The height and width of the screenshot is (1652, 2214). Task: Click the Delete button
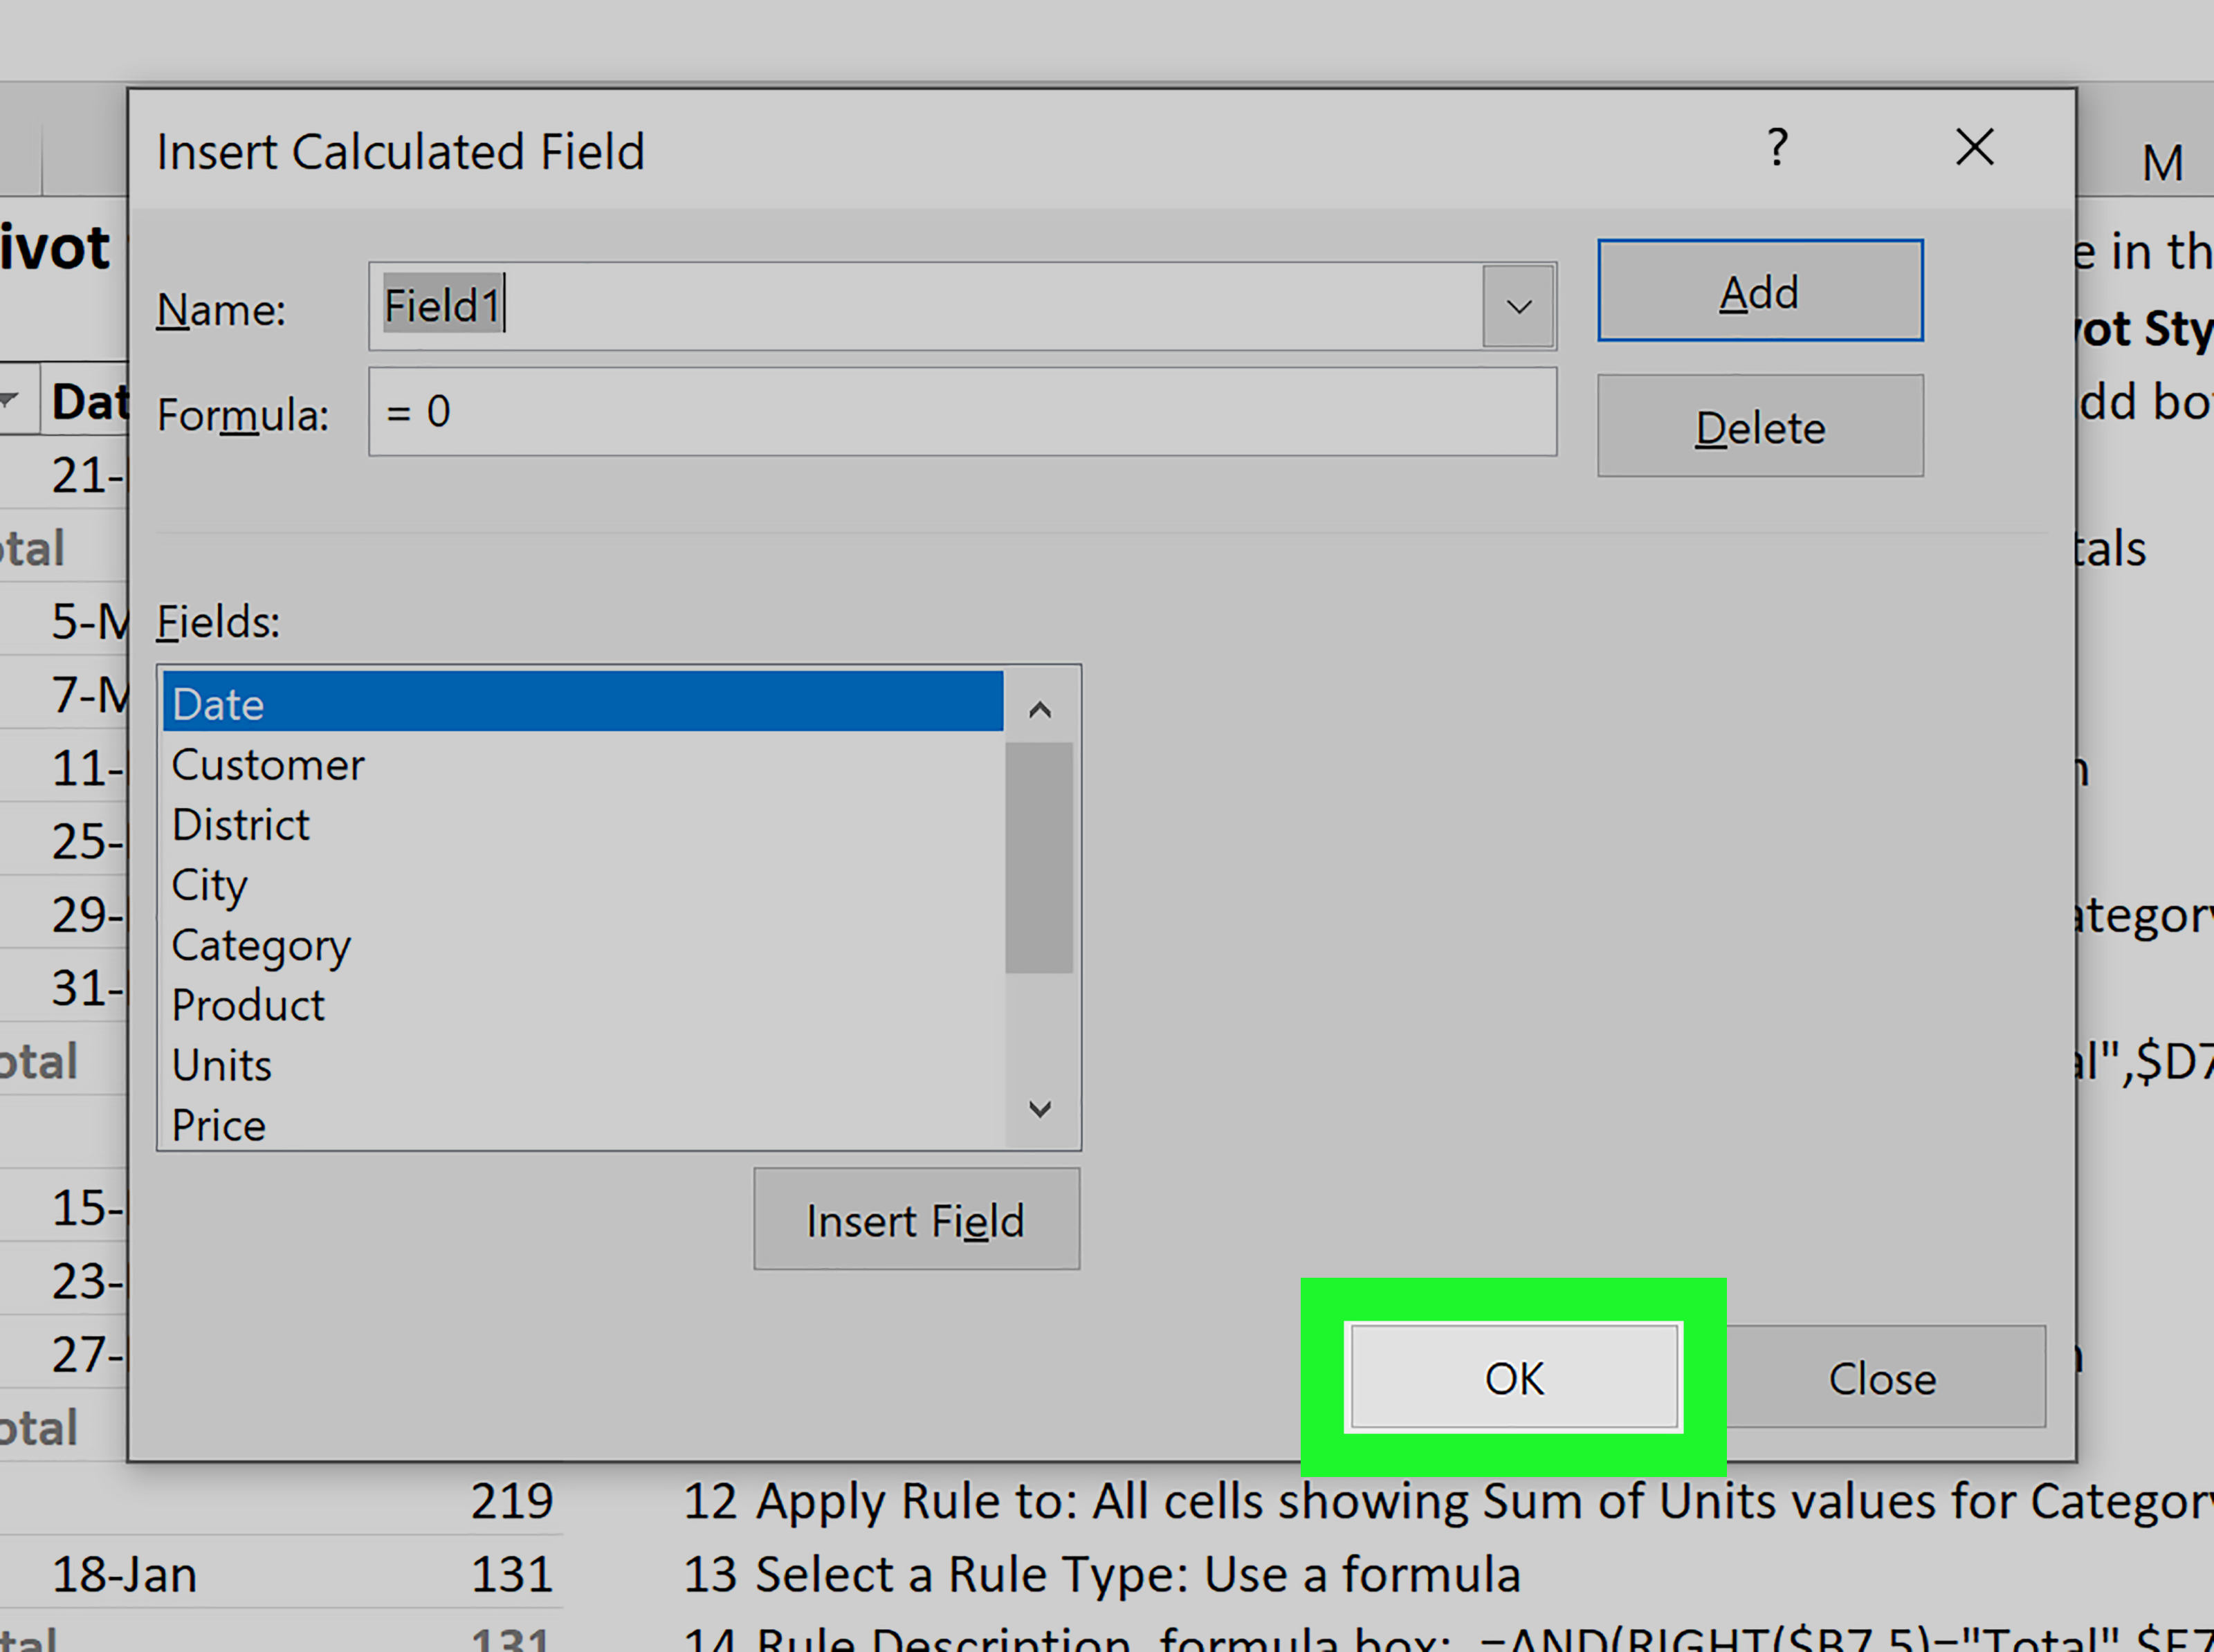pyautogui.click(x=1759, y=426)
